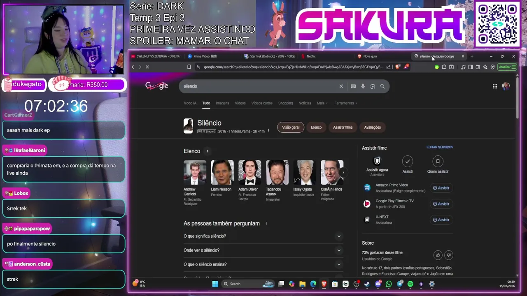Go back to the previous page
The width and height of the screenshot is (527, 296).
133,67
